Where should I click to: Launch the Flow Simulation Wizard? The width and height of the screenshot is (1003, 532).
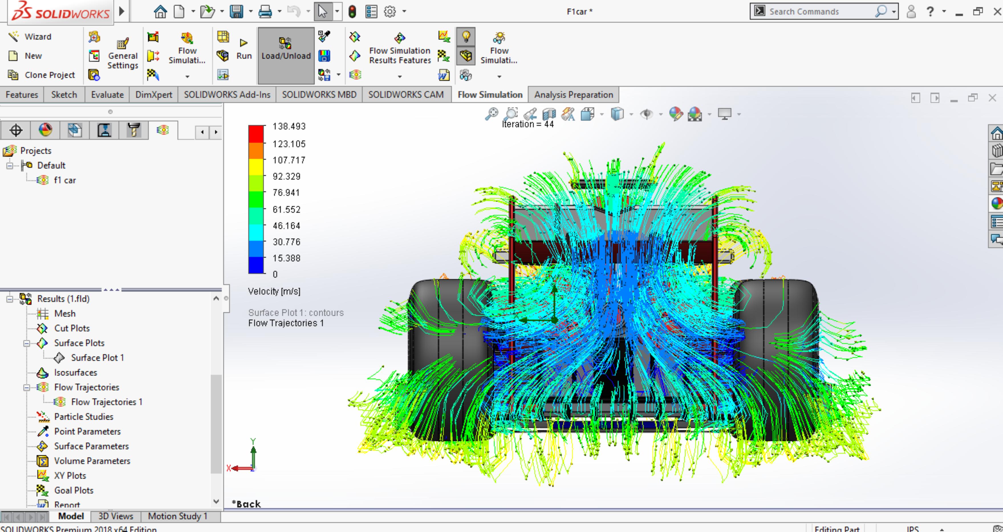click(x=30, y=36)
